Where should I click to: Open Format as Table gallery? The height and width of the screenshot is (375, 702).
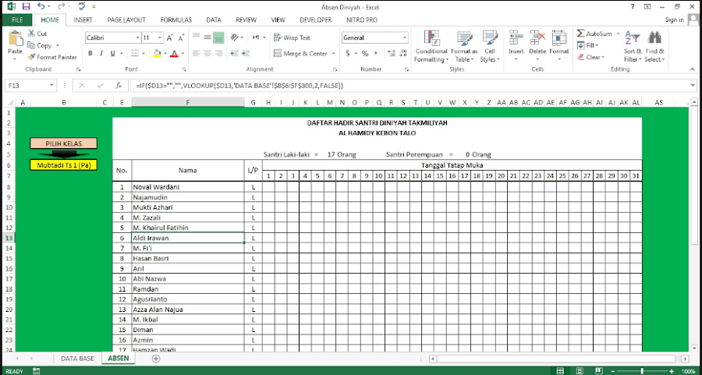(x=464, y=47)
